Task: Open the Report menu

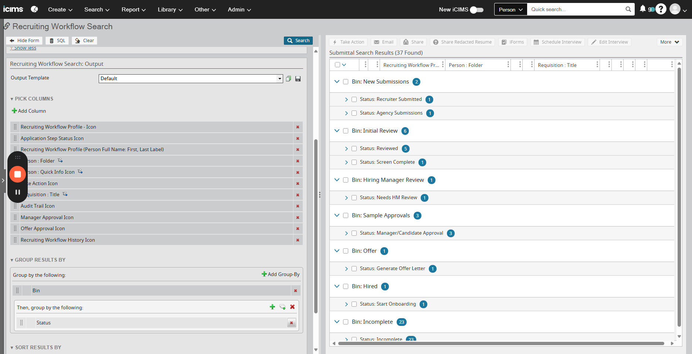Action: pyautogui.click(x=133, y=10)
